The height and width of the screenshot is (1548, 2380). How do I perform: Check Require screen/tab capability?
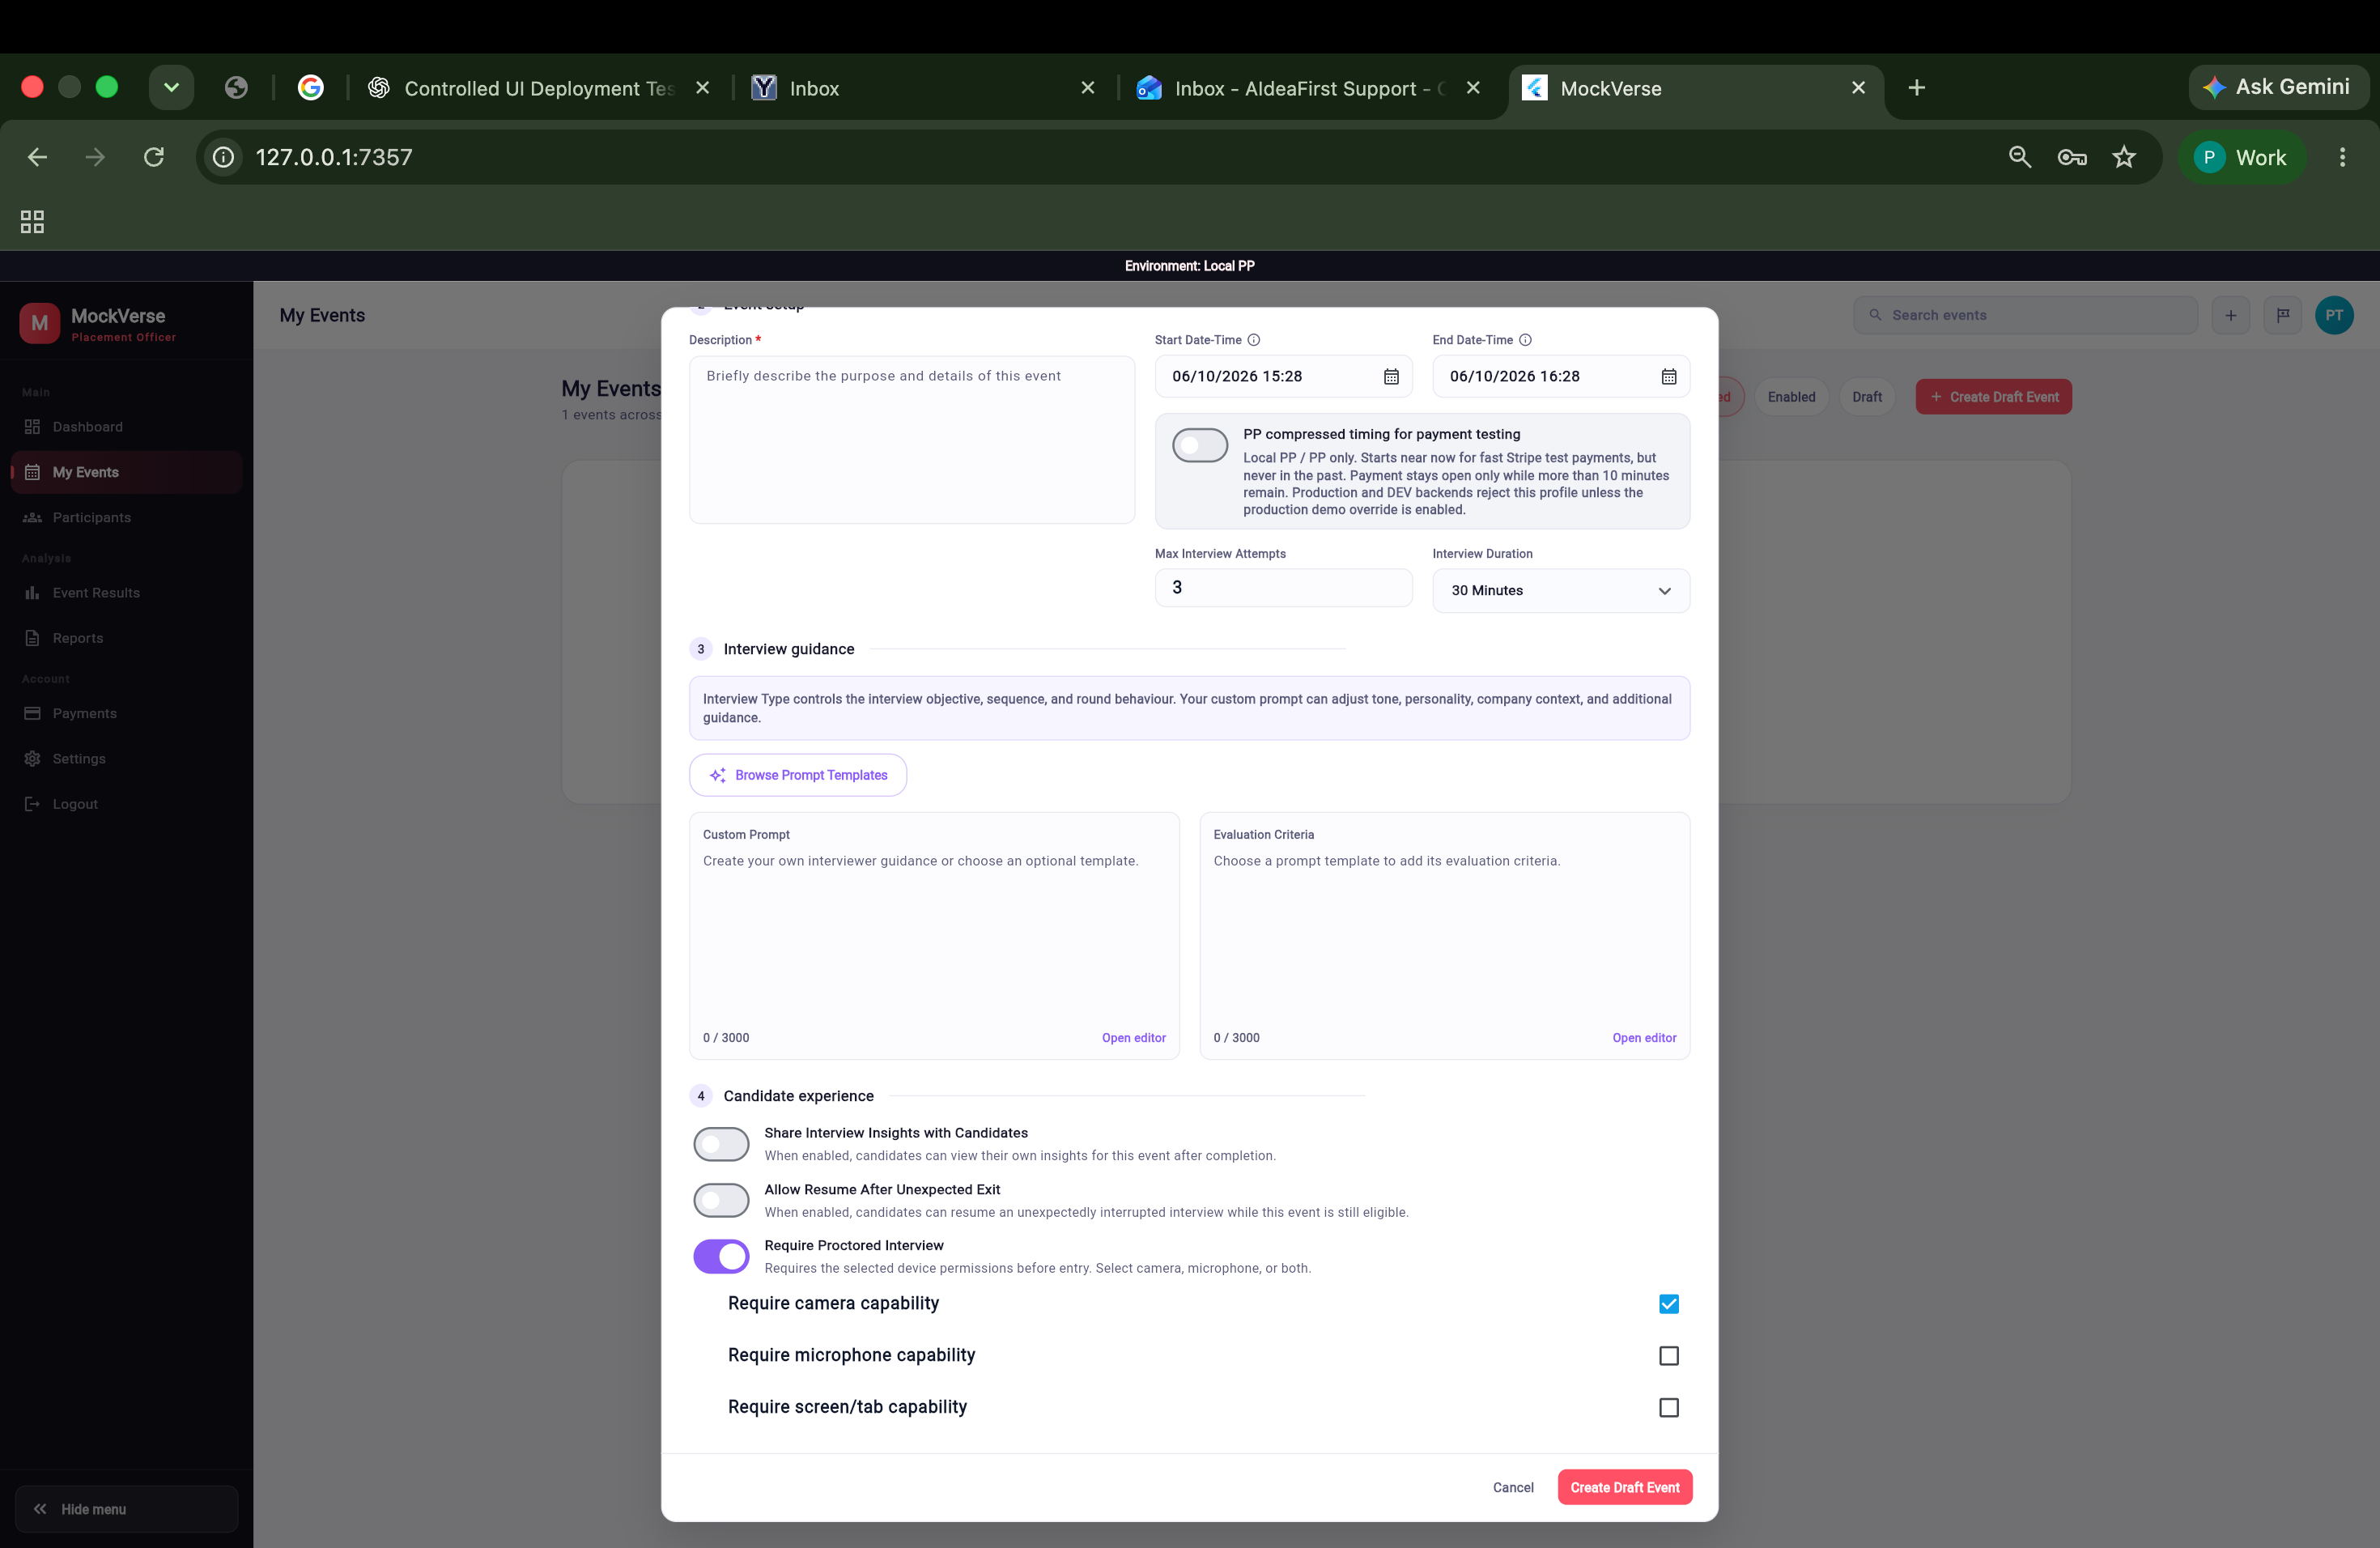[x=1669, y=1408]
